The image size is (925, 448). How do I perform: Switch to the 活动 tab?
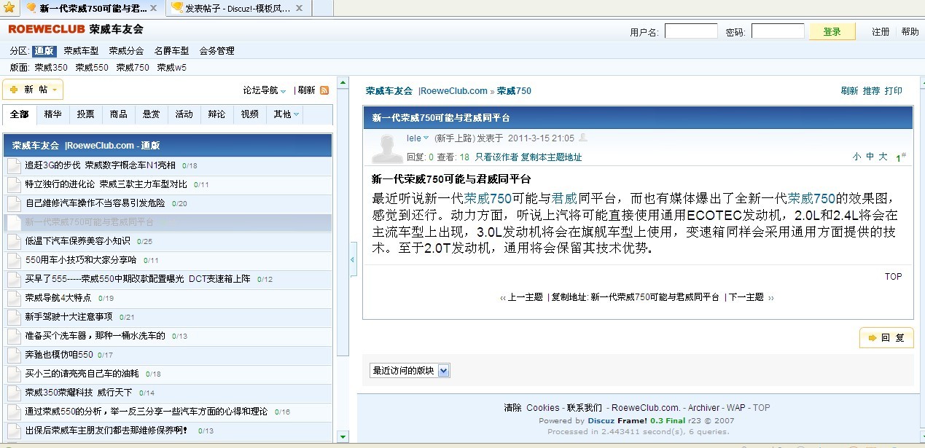(x=184, y=114)
